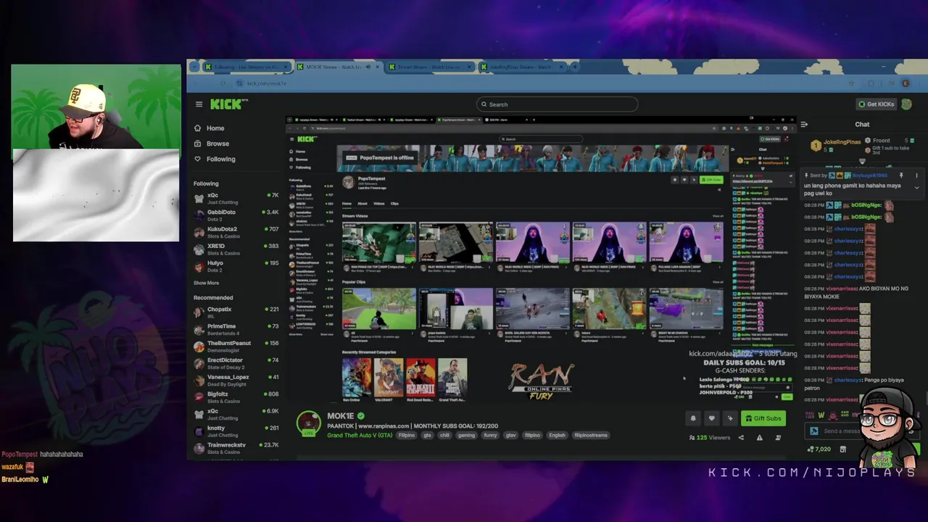The width and height of the screenshot is (928, 522).
Task: Expand Show More under Following list
Action: click(x=206, y=283)
